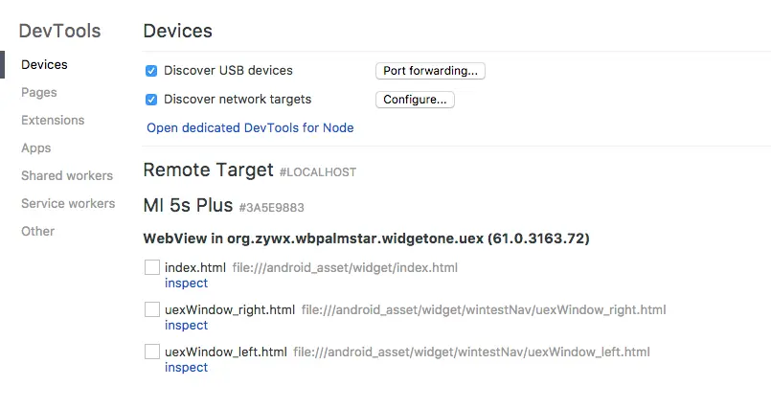Select Devices in the DevTools sidebar

click(44, 64)
